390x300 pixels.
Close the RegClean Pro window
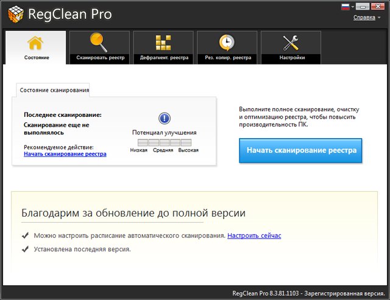click(x=378, y=7)
